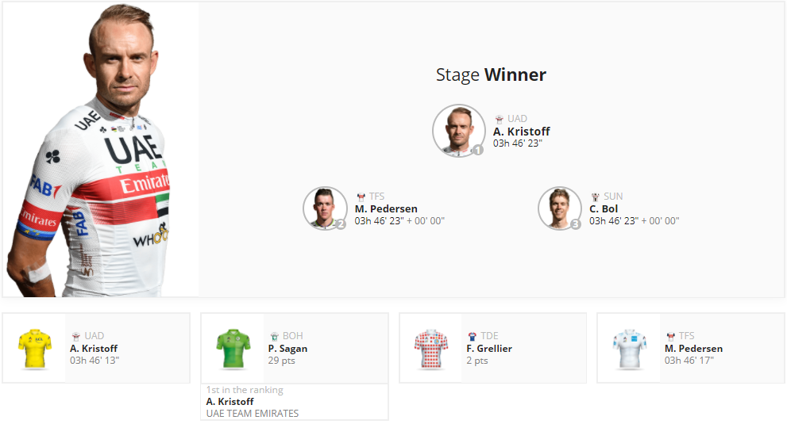Click the green points jersey icon
The image size is (787, 424).
(x=233, y=349)
